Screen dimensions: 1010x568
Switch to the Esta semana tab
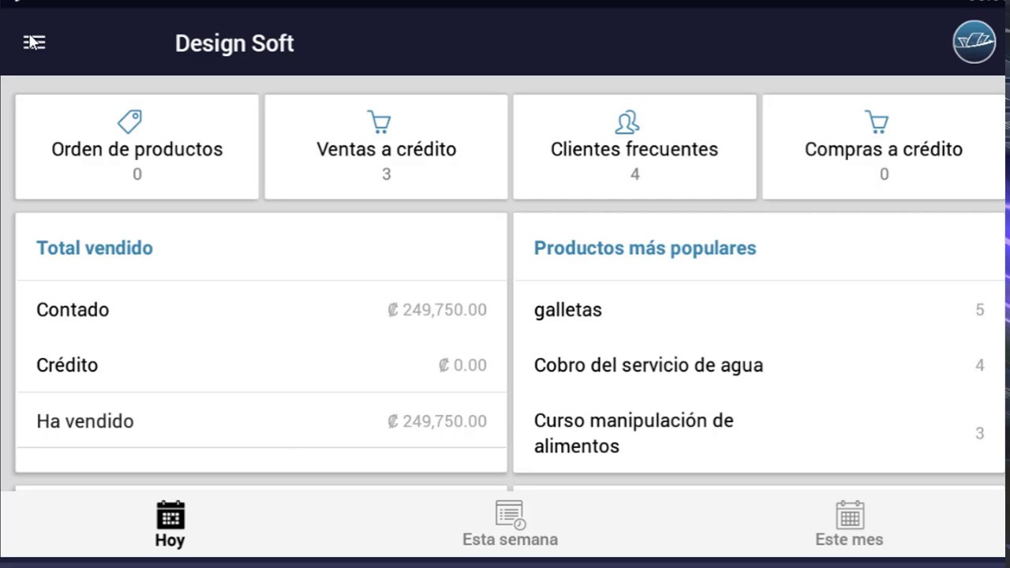pyautogui.click(x=510, y=525)
